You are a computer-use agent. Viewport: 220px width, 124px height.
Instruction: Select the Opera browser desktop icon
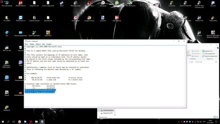pyautogui.click(x=89, y=4)
